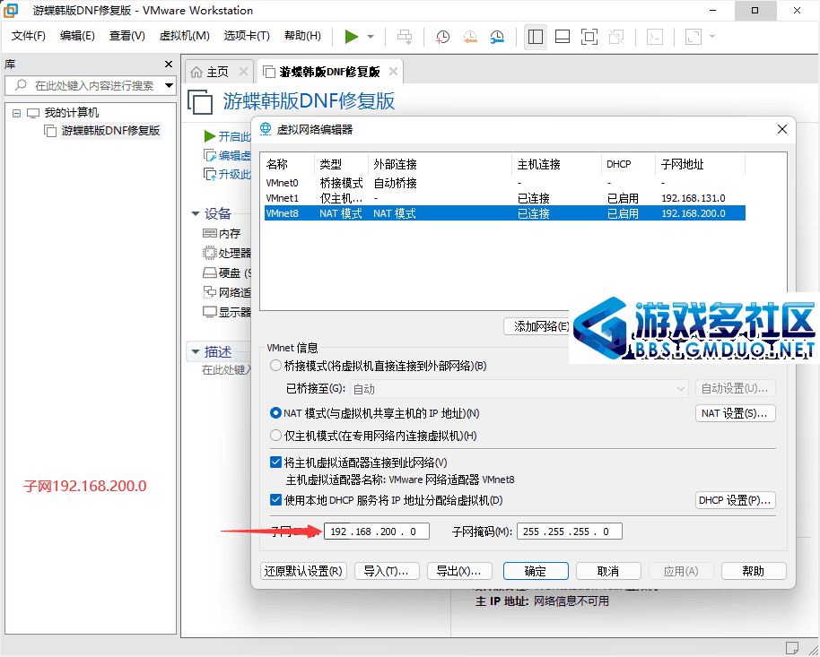Close the 虚拟网络编辑器 dialog
Screen dimensions: 820x657
[x=781, y=129]
